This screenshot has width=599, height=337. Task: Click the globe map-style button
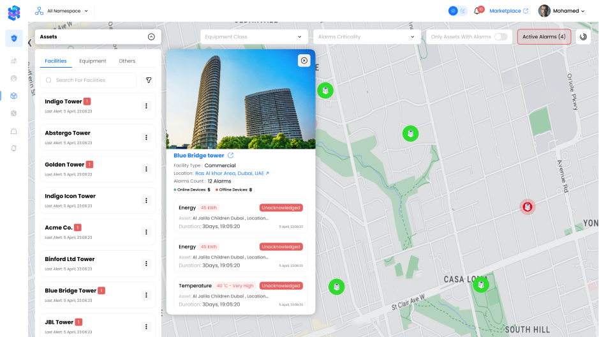(x=583, y=37)
